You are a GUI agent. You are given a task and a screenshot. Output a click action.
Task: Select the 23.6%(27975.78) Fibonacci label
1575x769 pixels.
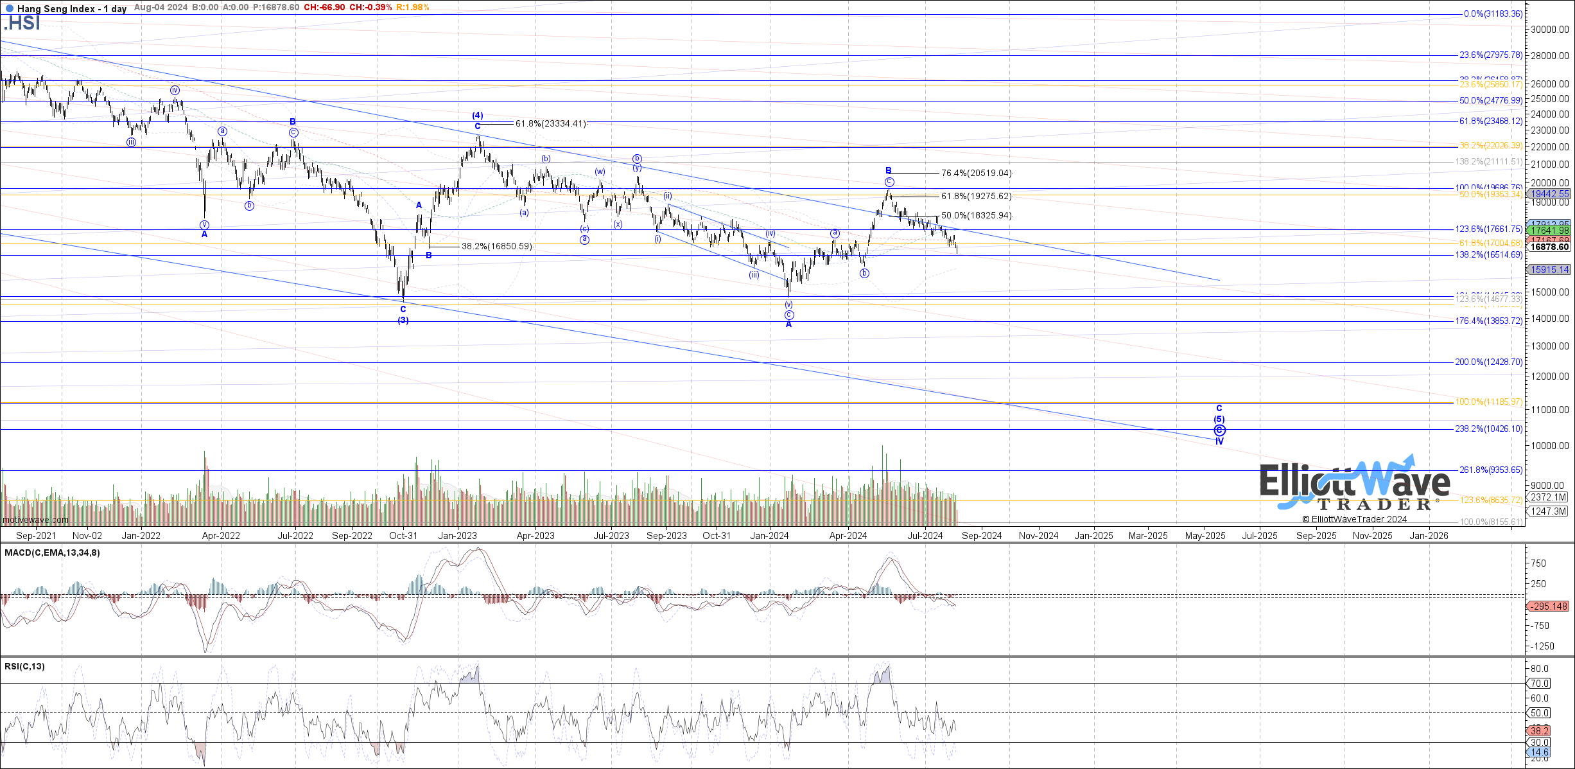[x=1490, y=55]
